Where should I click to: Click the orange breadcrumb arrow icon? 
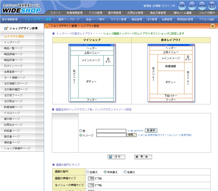[x=47, y=26]
